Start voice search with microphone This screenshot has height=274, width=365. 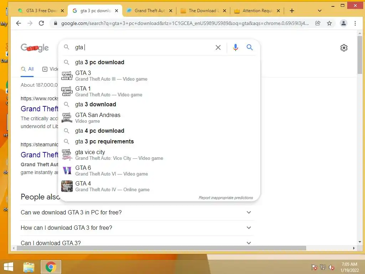point(236,47)
